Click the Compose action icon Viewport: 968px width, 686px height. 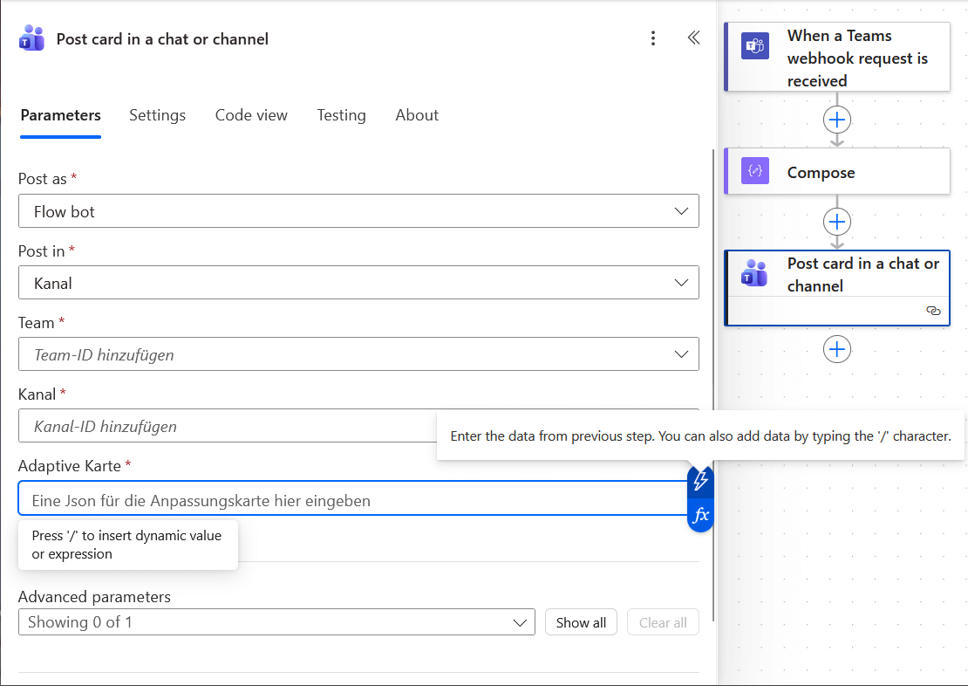754,171
